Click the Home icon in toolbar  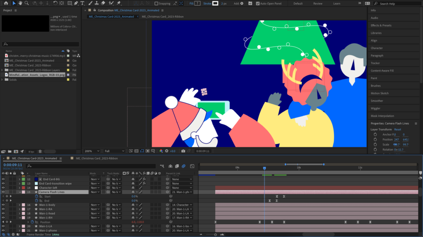pos(6,3)
